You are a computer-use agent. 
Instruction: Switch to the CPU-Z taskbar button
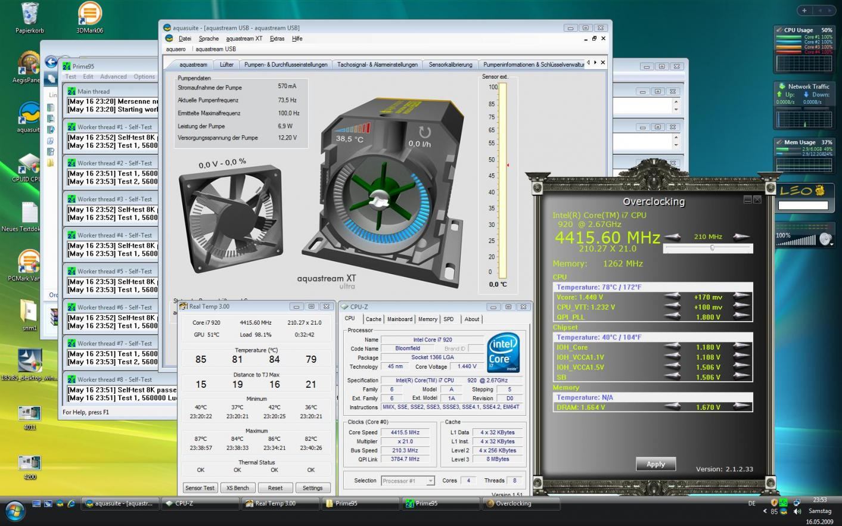tap(200, 503)
